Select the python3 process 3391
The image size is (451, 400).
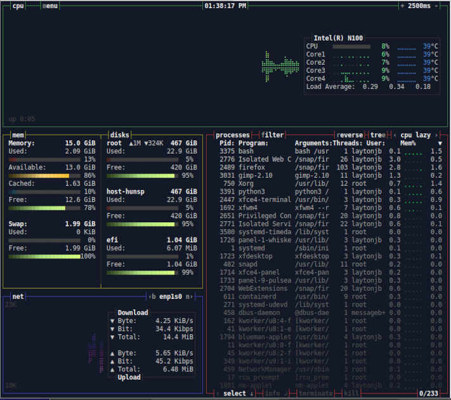click(x=327, y=192)
